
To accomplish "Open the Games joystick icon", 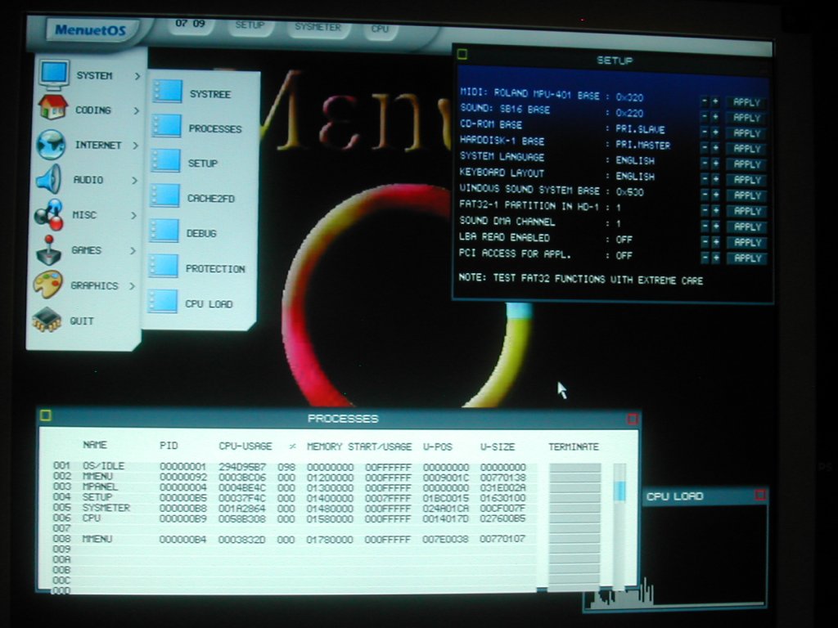I will (49, 251).
